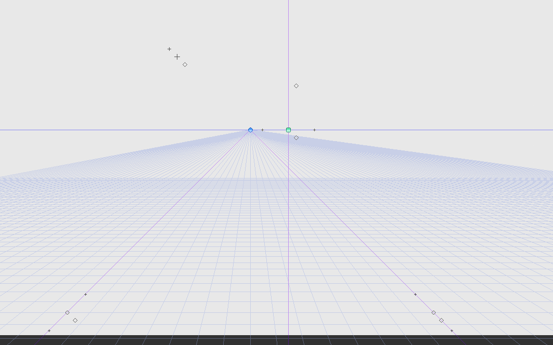Screen dimensions: 553x345
Task: Click the small plus between blue point and green square
Action: point(262,130)
